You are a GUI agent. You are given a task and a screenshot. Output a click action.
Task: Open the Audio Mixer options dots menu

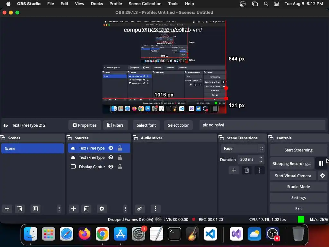(155, 208)
